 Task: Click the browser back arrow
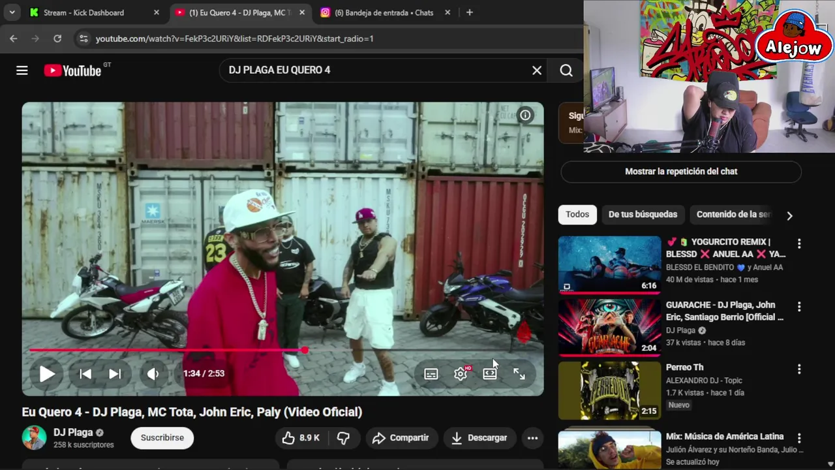[14, 39]
